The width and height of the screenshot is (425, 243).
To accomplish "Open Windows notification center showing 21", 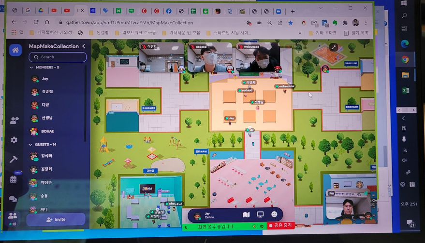I will click(x=411, y=223).
